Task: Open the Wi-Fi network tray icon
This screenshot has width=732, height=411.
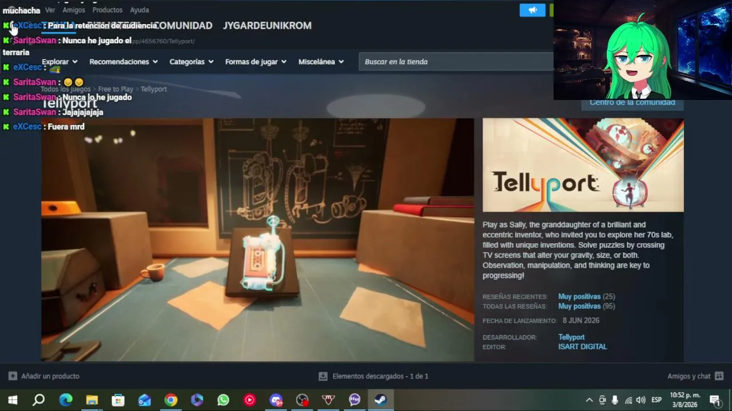Action: coord(628,400)
